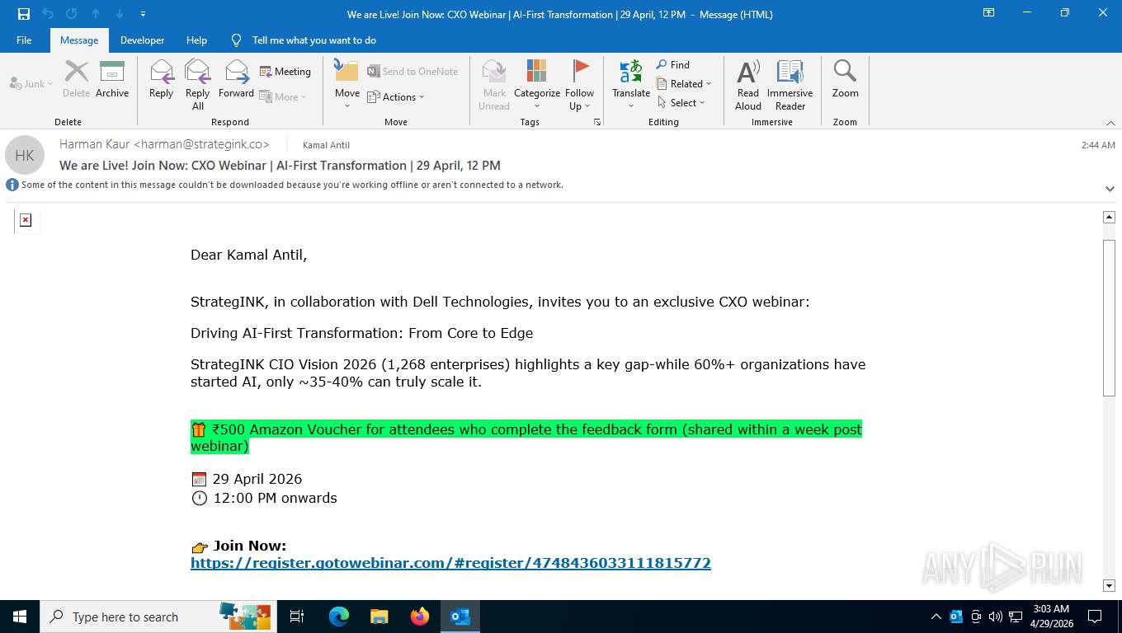1122x633 pixels.
Task: Click the HK sender avatar
Action: point(25,155)
